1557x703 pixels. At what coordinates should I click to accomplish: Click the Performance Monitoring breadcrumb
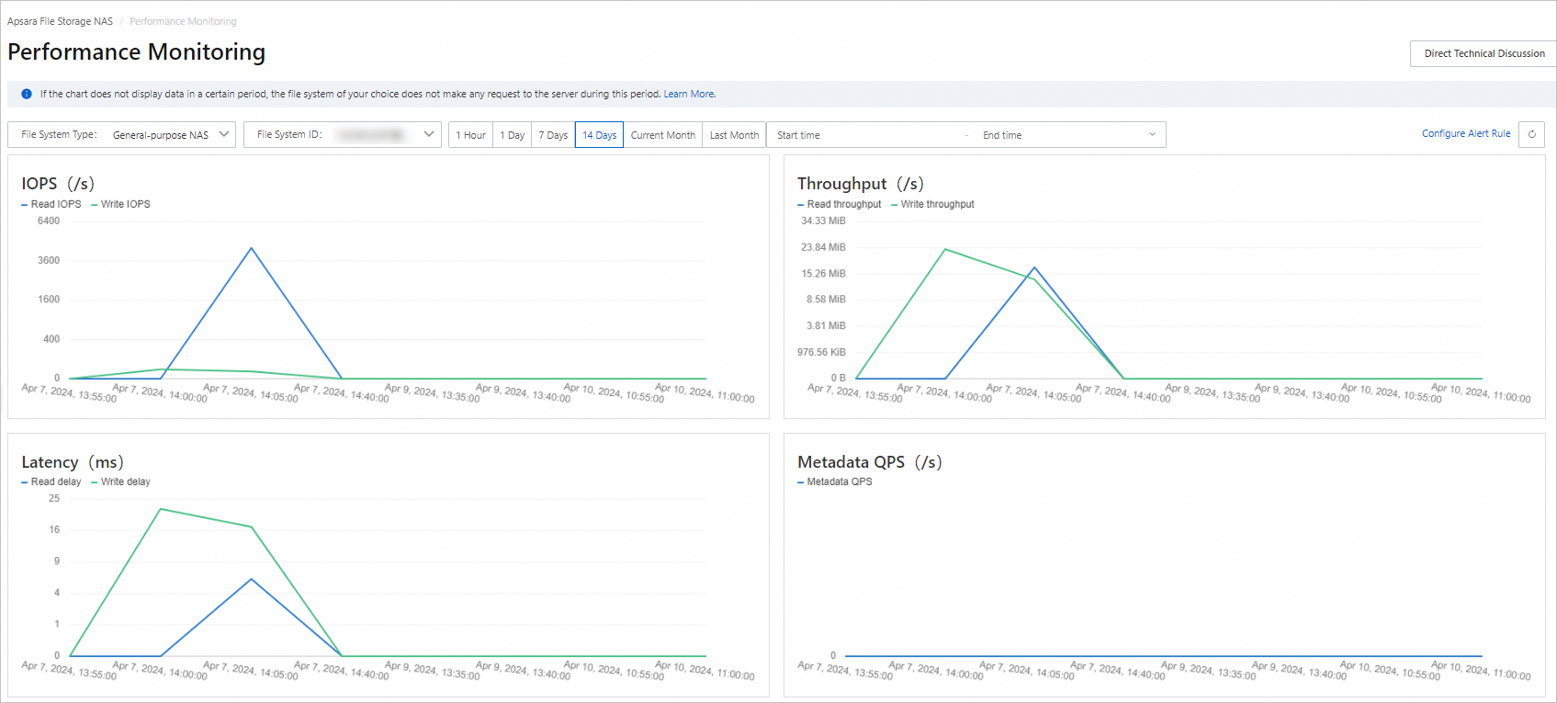tap(183, 21)
